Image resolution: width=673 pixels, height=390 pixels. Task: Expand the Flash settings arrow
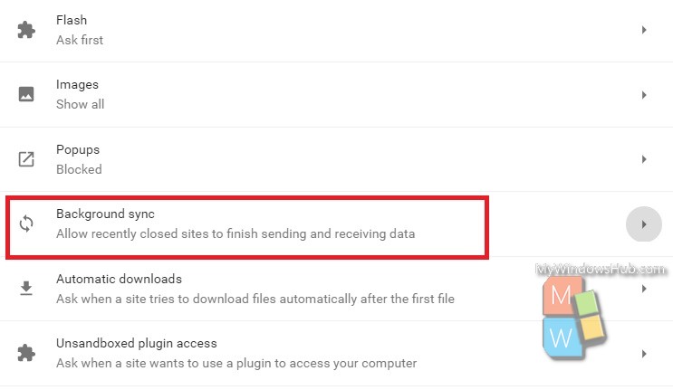point(644,30)
